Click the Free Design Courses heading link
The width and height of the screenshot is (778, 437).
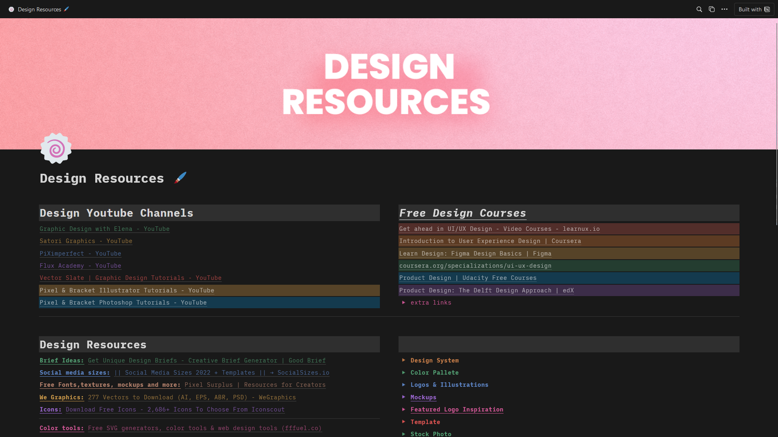coord(463,213)
